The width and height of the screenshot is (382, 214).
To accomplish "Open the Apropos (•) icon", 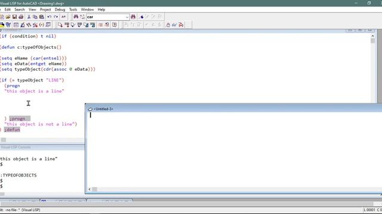I will (42, 25).
